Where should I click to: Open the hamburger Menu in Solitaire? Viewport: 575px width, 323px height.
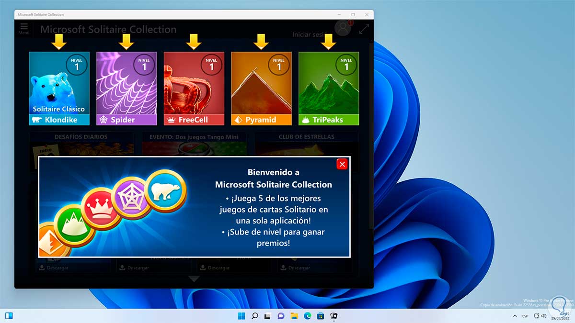click(x=24, y=29)
